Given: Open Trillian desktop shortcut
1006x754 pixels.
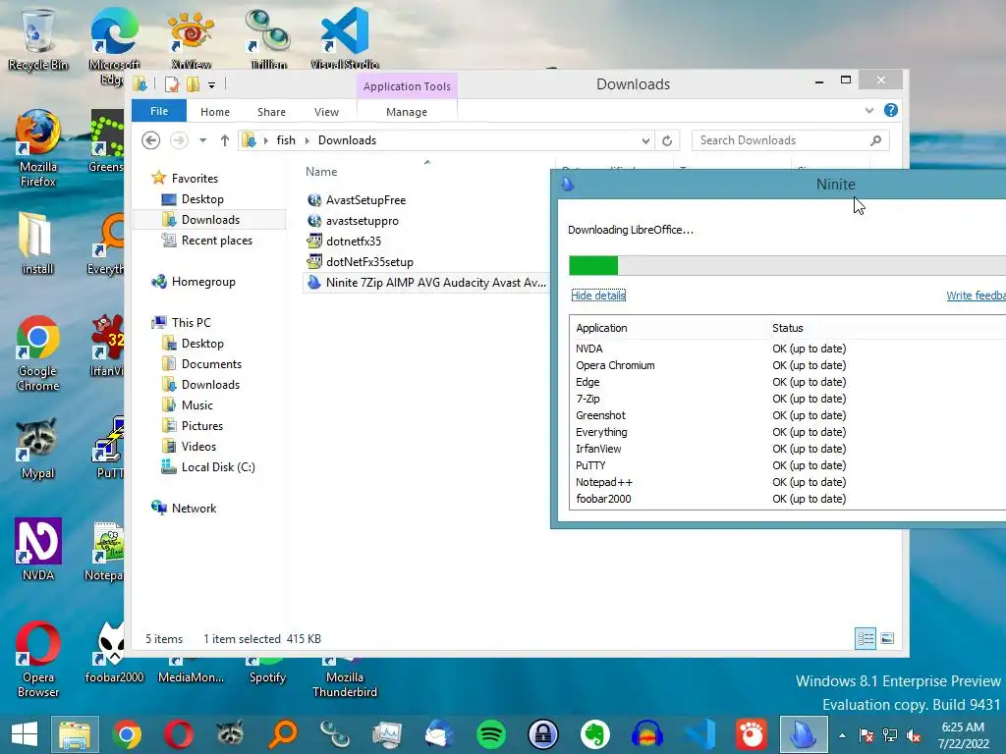Looking at the screenshot, I should [x=268, y=38].
